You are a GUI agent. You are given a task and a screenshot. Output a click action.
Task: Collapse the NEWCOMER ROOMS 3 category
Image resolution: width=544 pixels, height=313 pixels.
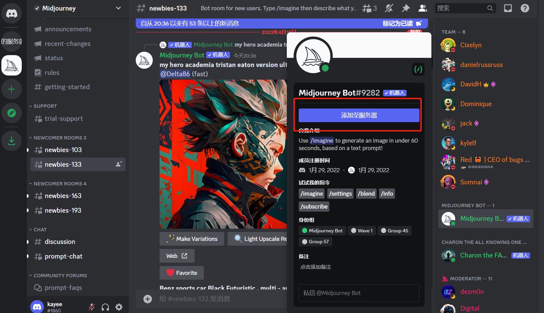(57, 138)
